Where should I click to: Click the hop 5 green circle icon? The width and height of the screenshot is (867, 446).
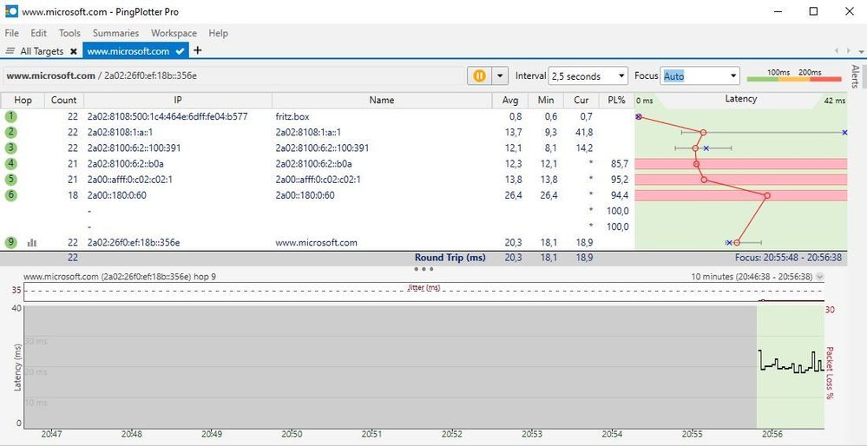coord(10,180)
